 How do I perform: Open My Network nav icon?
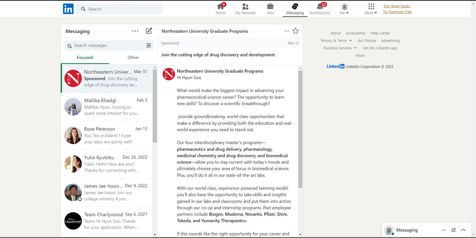(x=245, y=9)
